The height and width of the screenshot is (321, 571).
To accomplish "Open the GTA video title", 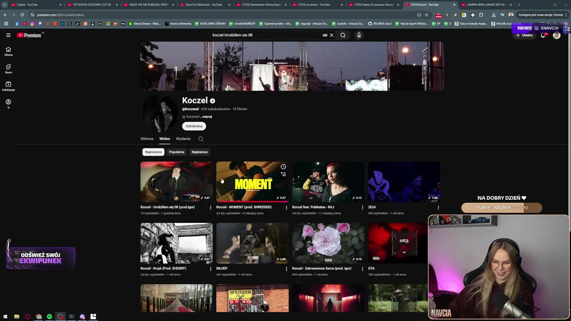I will pos(371,268).
